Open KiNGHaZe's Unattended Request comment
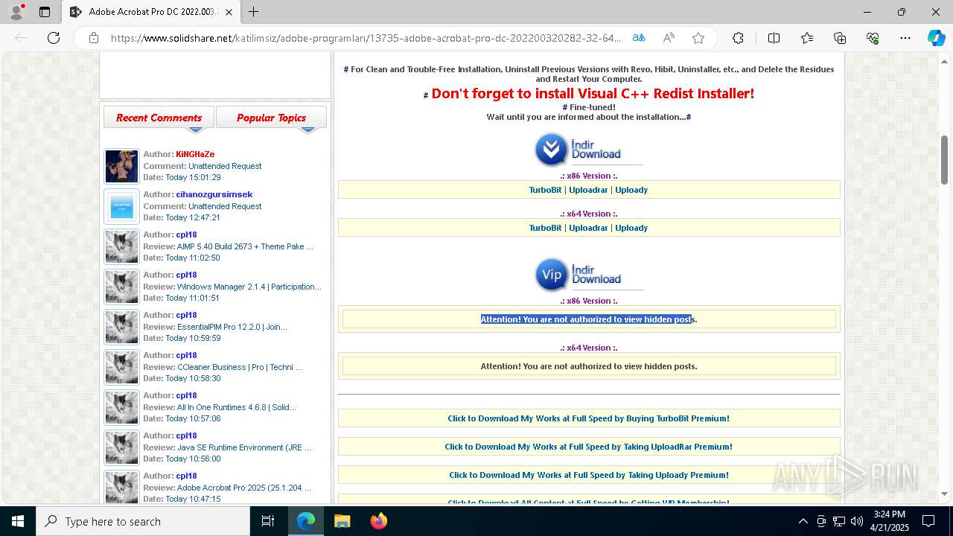The width and height of the screenshot is (953, 536). pyautogui.click(x=225, y=166)
